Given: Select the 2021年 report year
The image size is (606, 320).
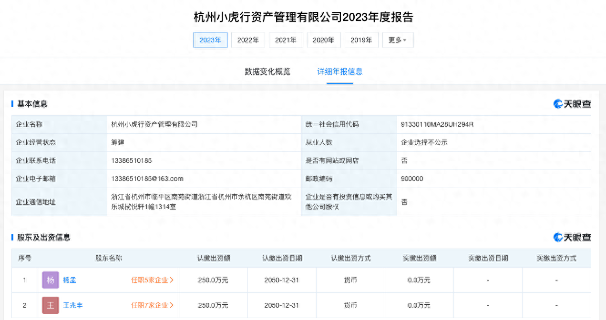Looking at the screenshot, I should (286, 40).
